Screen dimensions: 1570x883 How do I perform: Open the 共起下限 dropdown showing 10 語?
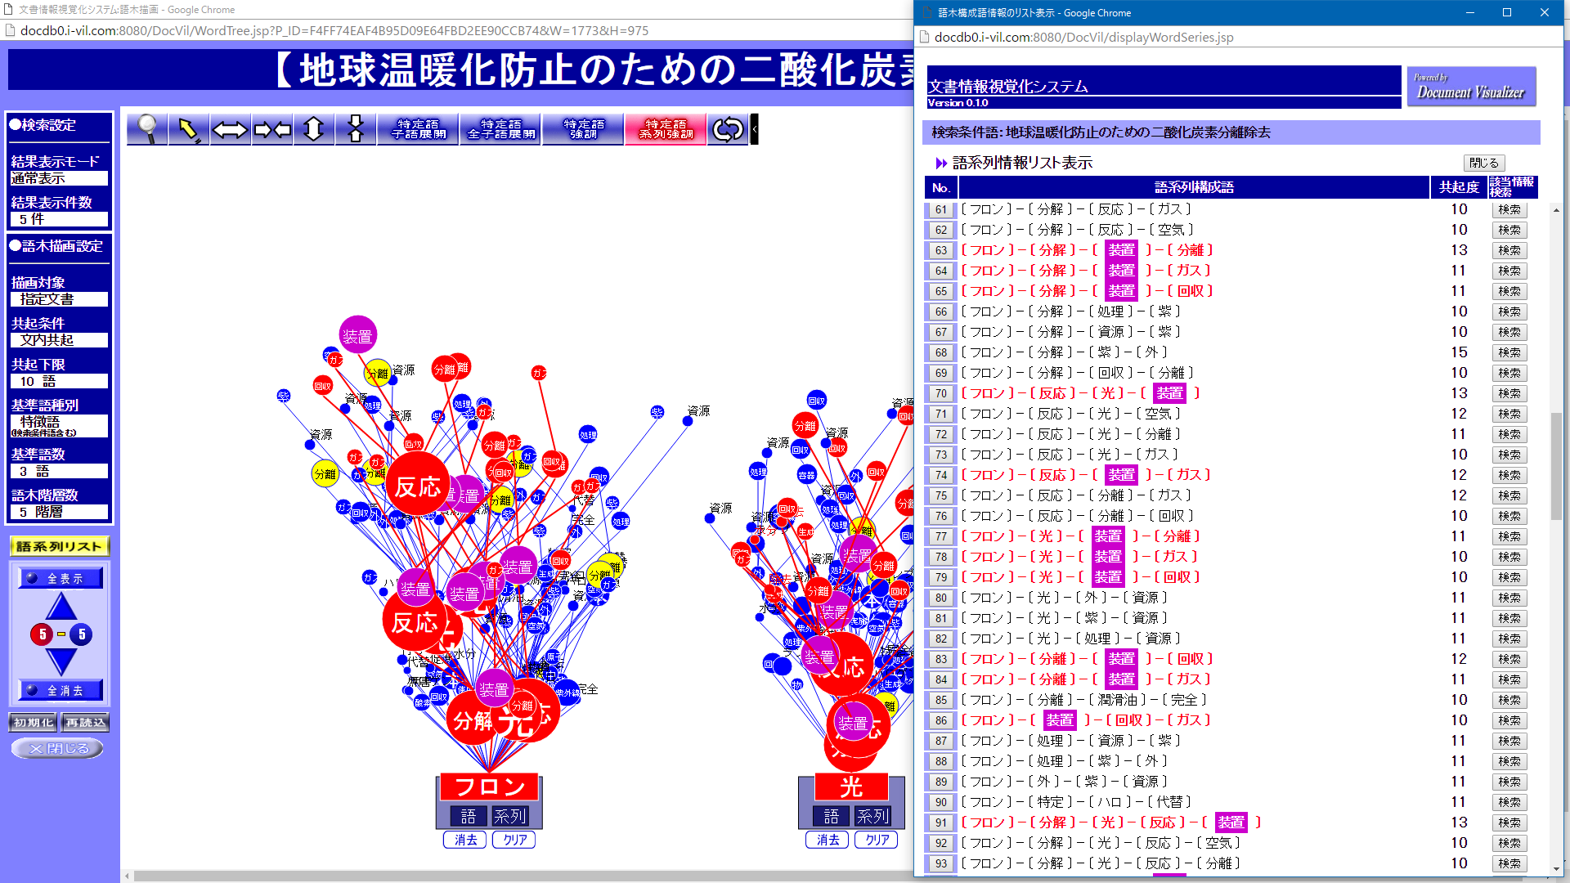pyautogui.click(x=59, y=381)
